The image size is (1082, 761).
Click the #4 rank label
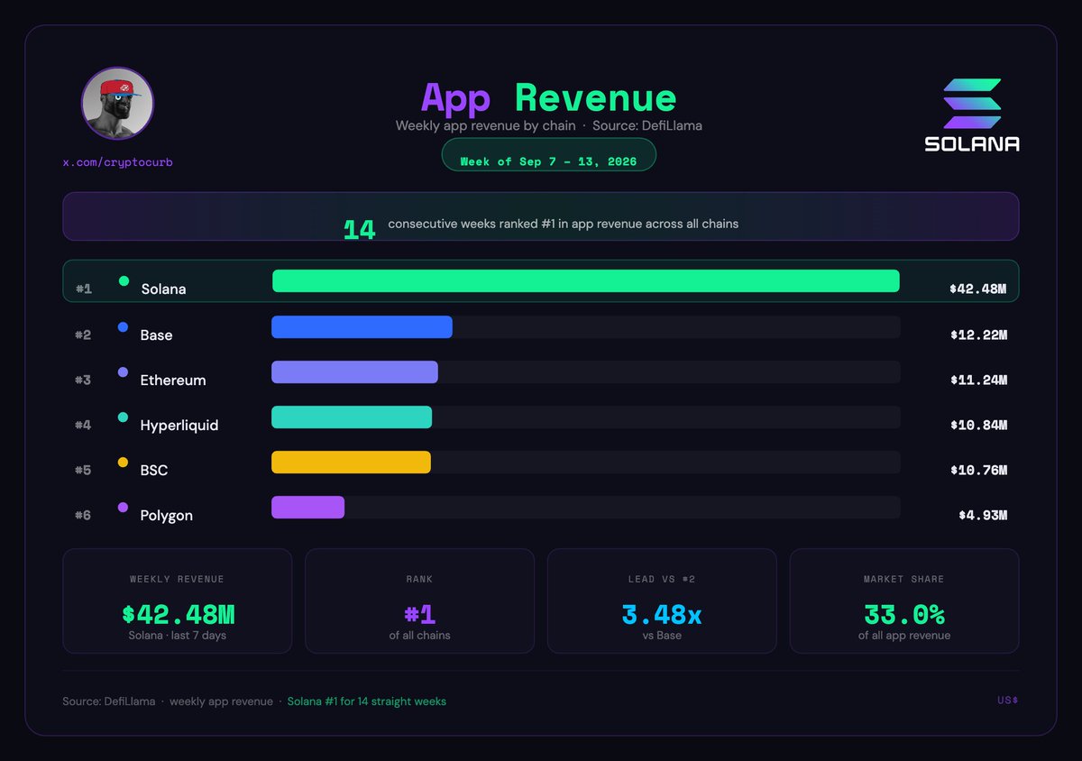tap(83, 425)
